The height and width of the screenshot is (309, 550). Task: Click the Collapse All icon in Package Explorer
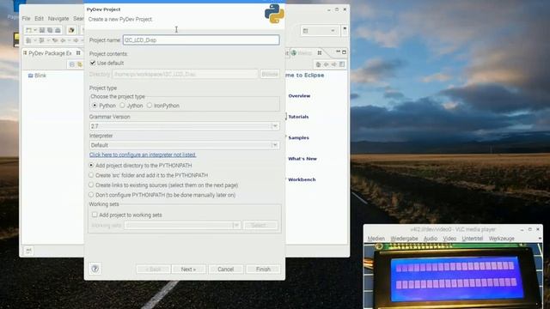tap(72, 64)
